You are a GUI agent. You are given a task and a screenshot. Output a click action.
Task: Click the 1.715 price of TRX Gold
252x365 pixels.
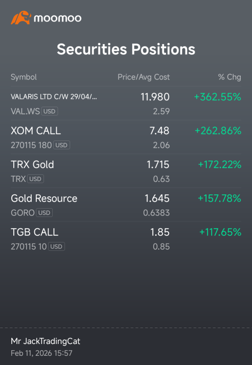tap(158, 165)
